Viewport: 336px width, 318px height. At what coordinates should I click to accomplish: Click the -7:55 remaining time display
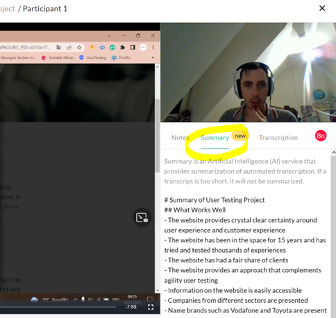131,307
